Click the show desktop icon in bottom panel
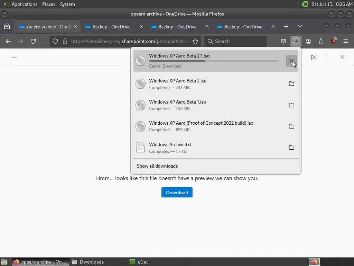The image size is (354, 266). pyautogui.click(x=4, y=262)
